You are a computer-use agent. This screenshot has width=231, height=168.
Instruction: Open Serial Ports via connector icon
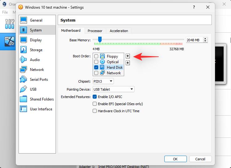tap(23, 80)
